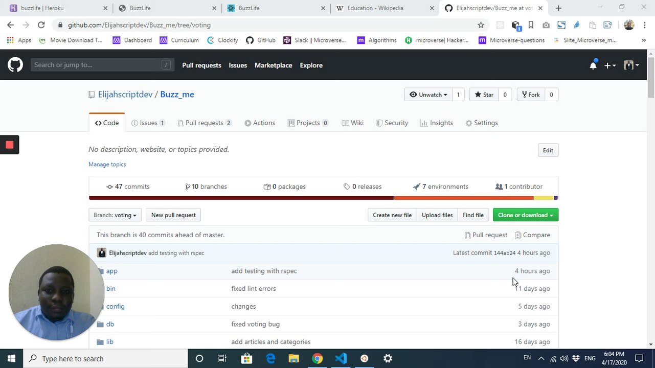Click the yellow language bar segment

click(544, 198)
